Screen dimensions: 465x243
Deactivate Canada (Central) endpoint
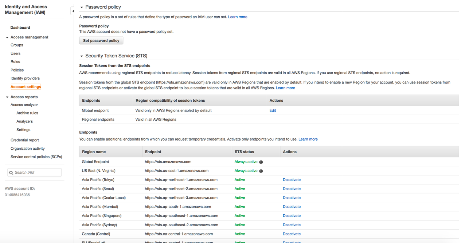(292, 234)
